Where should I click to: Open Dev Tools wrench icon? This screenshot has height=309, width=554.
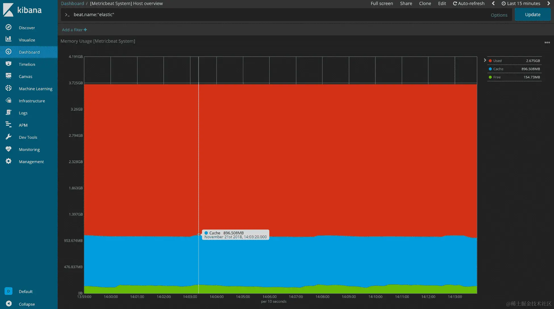click(9, 137)
